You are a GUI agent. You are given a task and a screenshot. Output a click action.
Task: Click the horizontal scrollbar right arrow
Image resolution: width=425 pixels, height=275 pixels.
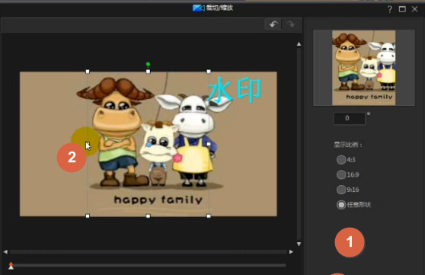coord(291,251)
